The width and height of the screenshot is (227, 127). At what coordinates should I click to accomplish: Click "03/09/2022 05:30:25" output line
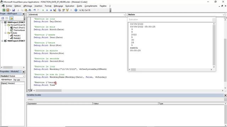click(143, 27)
